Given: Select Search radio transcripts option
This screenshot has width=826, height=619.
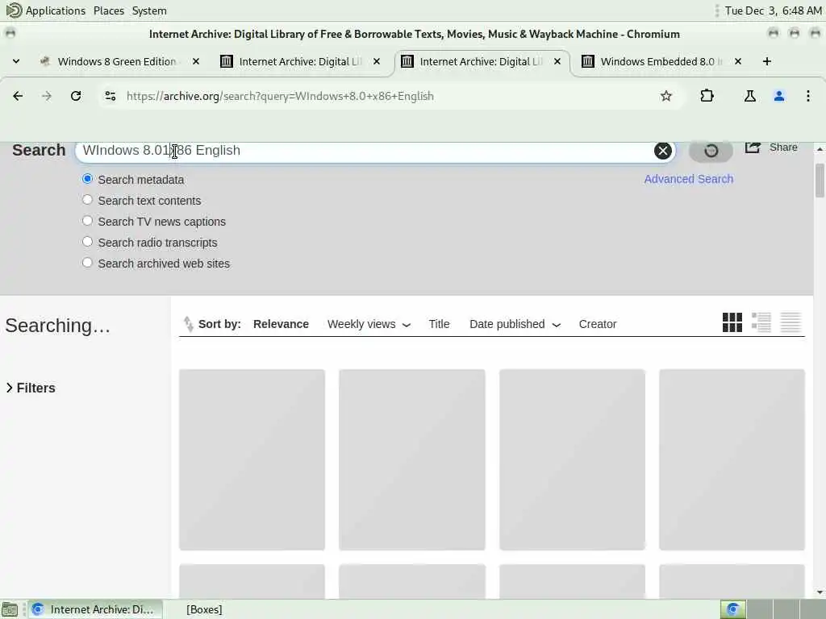Looking at the screenshot, I should click(x=87, y=242).
